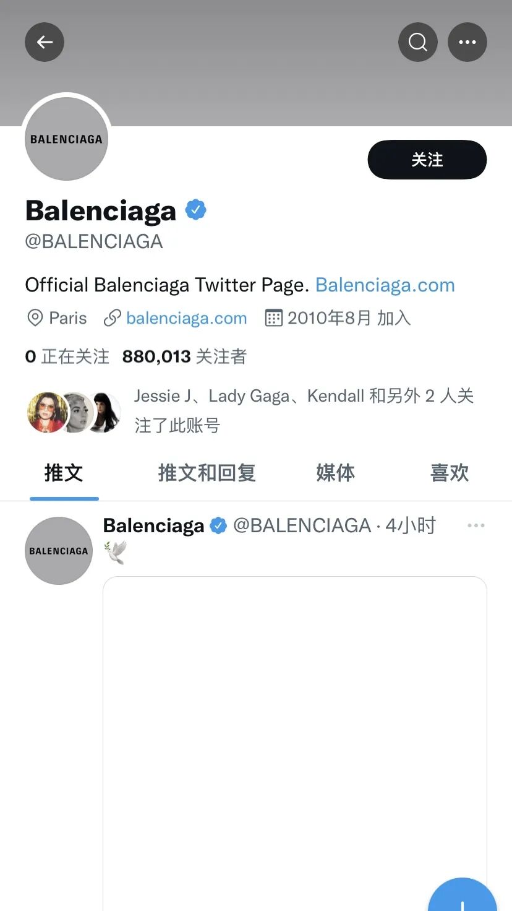Switch to the 媒体 tab
This screenshot has height=911, width=512.
point(336,473)
